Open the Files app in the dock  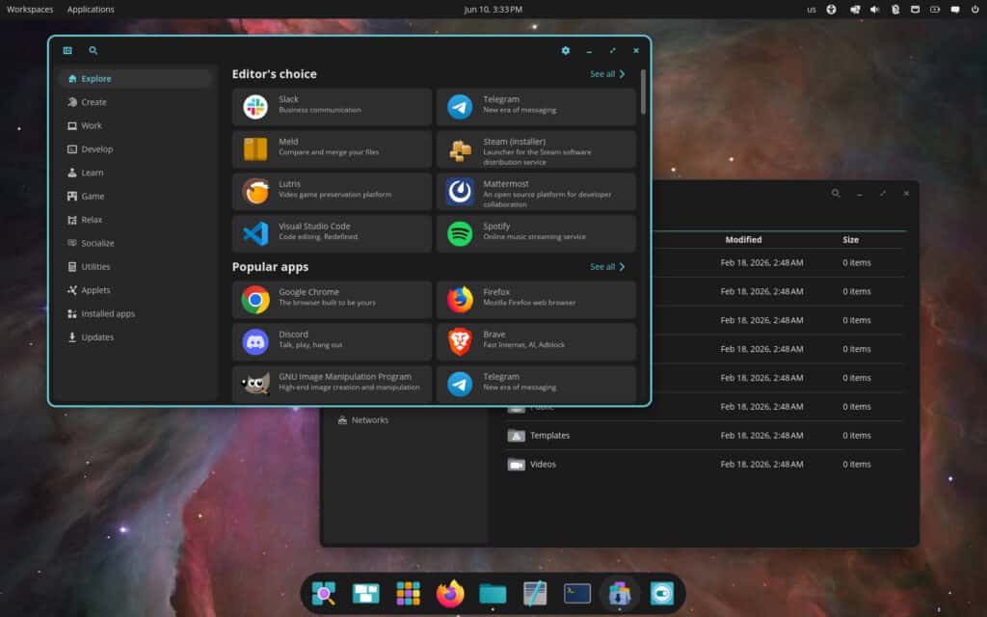[493, 593]
